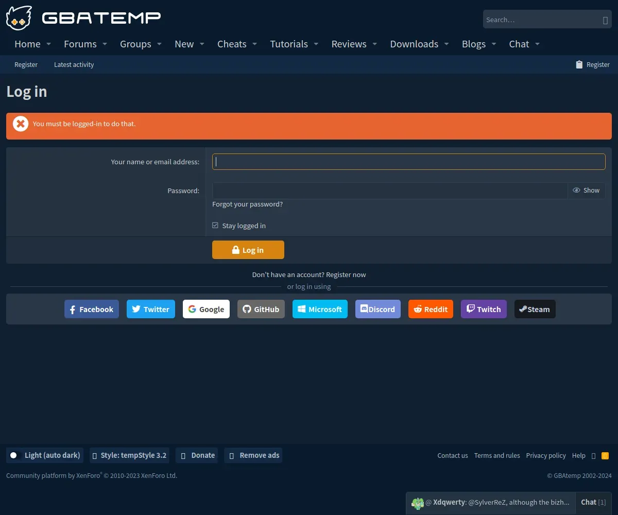Image resolution: width=618 pixels, height=515 pixels.
Task: Open the Cheats nav item
Action: pos(232,44)
